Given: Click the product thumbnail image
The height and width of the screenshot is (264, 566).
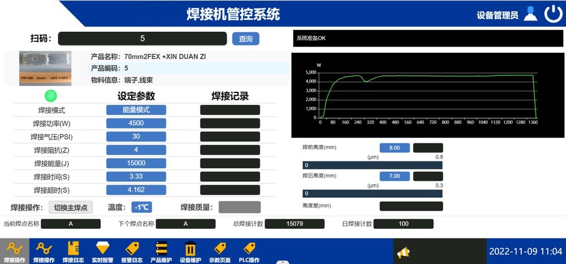Looking at the screenshot, I should tap(45, 68).
